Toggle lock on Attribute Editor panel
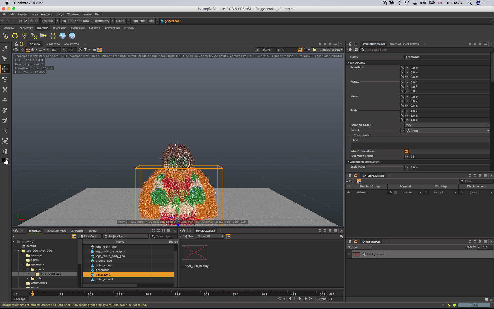Screen dimensions: 494x309 tap(350, 44)
